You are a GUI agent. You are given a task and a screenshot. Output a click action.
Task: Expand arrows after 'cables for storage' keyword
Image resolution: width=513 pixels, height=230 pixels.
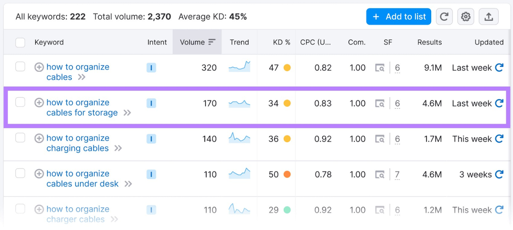click(x=127, y=113)
